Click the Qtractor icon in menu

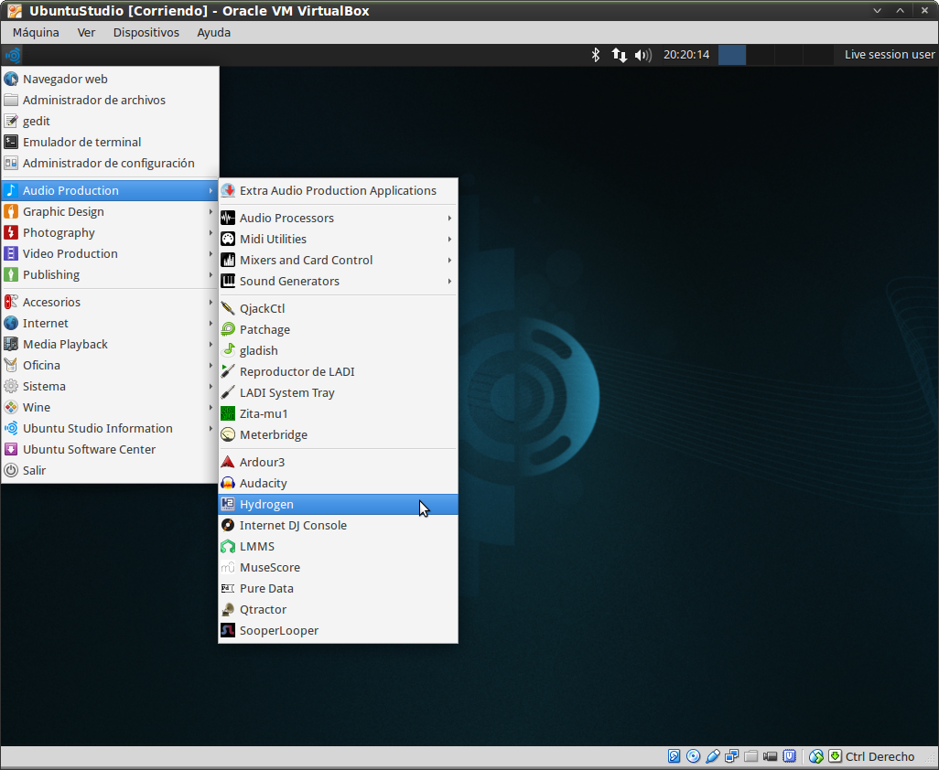[228, 609]
